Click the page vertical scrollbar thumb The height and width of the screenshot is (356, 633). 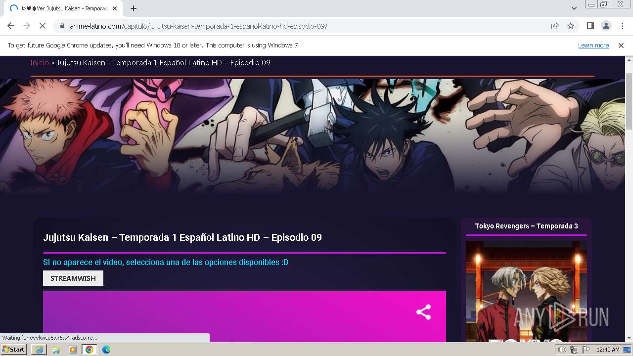click(x=629, y=101)
